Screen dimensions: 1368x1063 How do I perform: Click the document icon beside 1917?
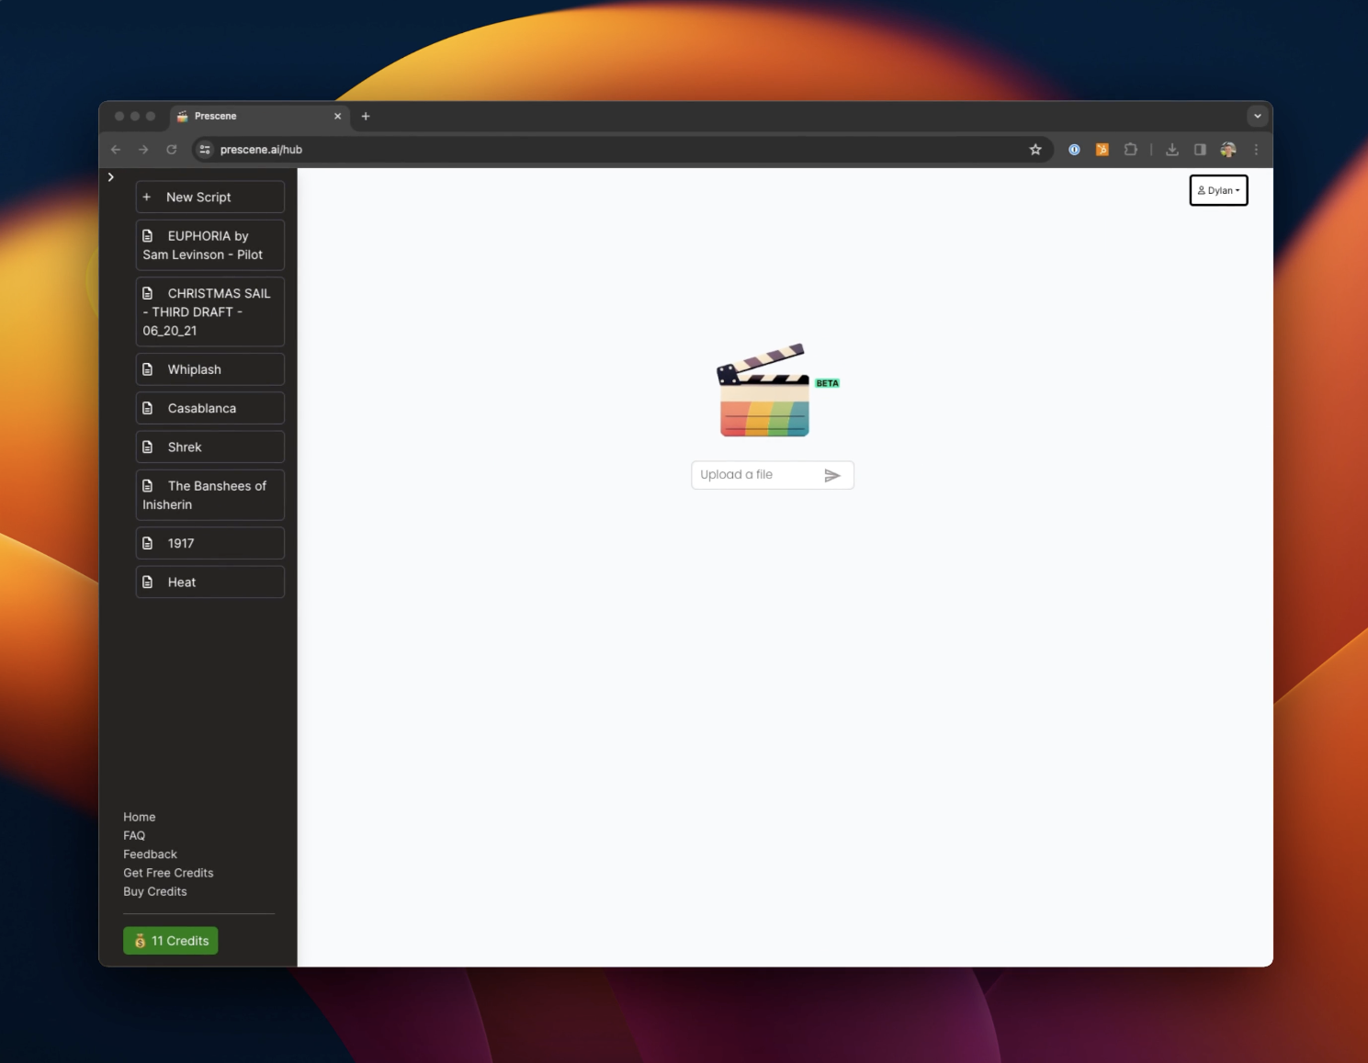147,543
